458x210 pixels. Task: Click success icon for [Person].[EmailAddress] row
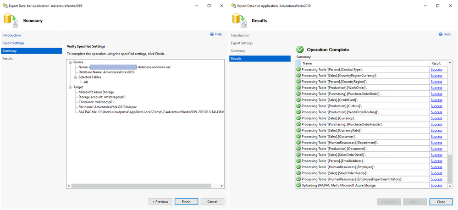298,161
